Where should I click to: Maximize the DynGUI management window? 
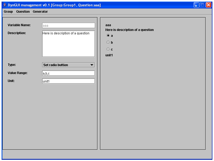coord(202,5)
